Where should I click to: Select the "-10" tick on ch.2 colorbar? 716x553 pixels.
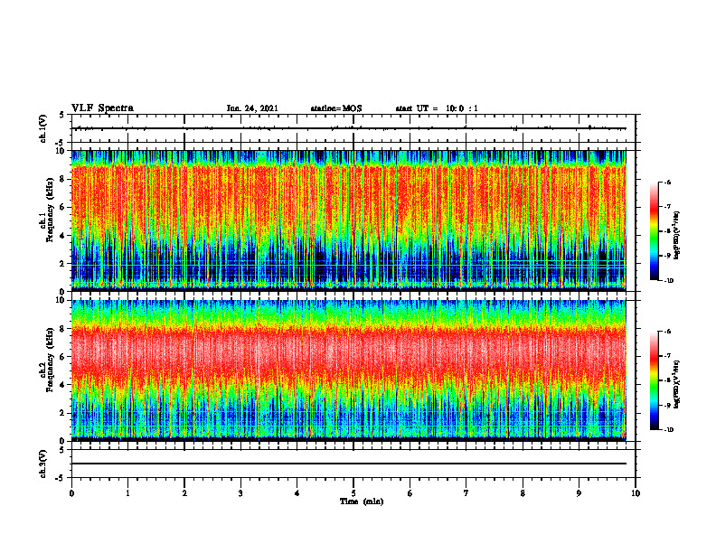(x=668, y=430)
